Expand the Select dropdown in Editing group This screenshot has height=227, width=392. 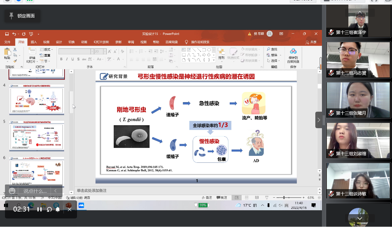[x=274, y=61]
